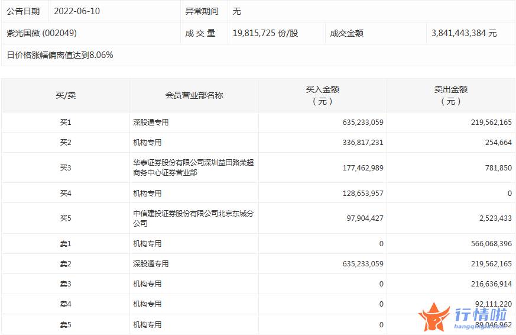This screenshot has height=335, width=516.
Task: Select buy amount 97,904,427
Action: tap(365, 218)
